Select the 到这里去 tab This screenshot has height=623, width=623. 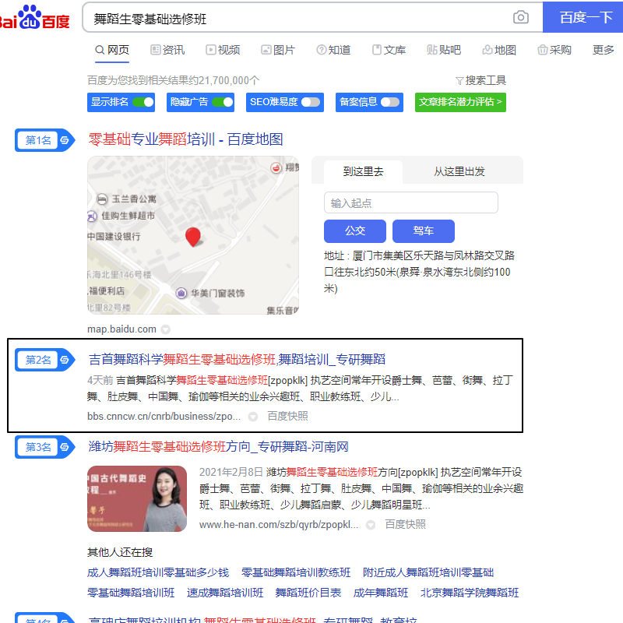(x=363, y=171)
